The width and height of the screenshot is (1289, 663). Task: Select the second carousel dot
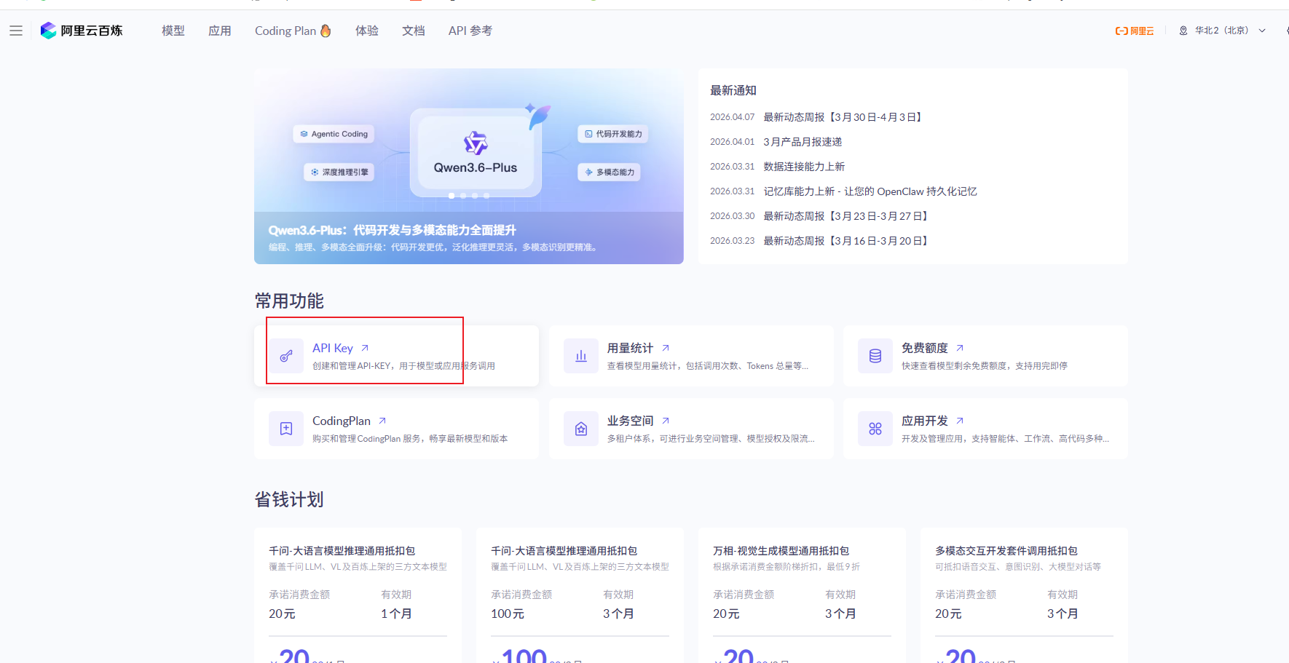[463, 196]
